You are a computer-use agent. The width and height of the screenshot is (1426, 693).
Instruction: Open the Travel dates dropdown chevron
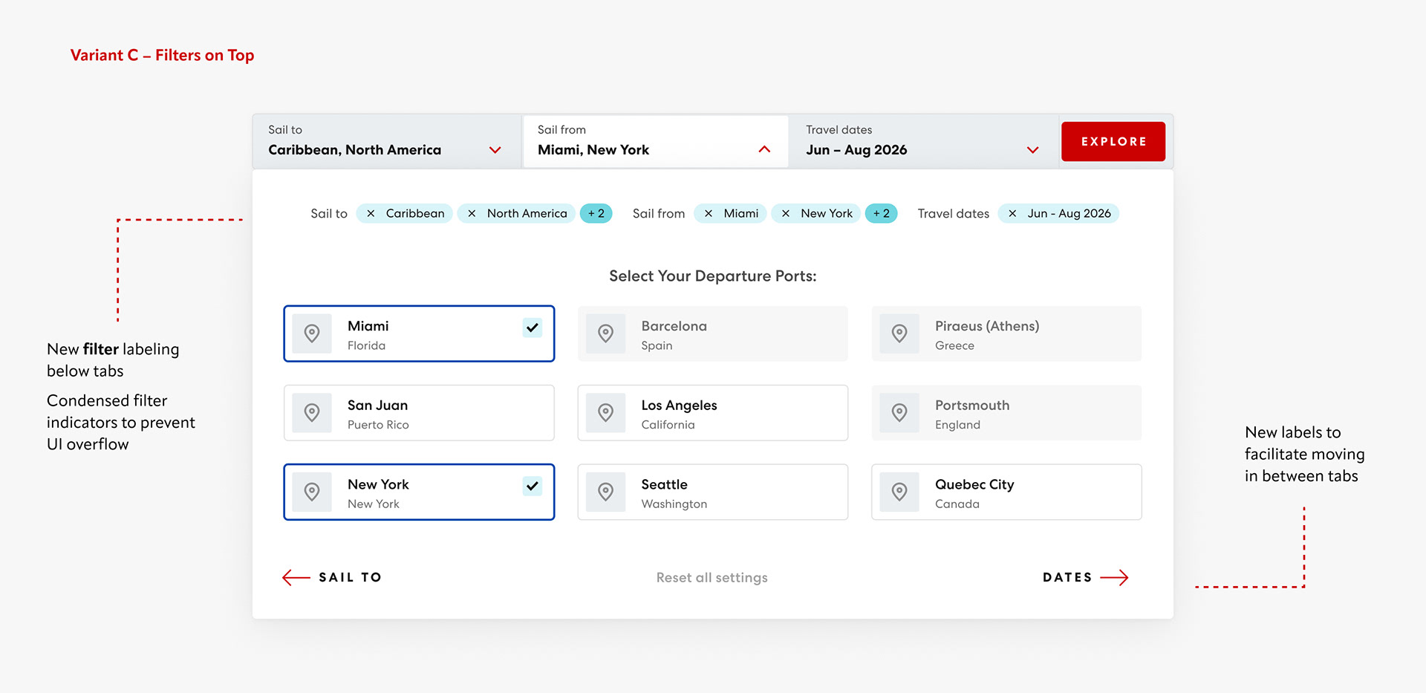[1032, 150]
